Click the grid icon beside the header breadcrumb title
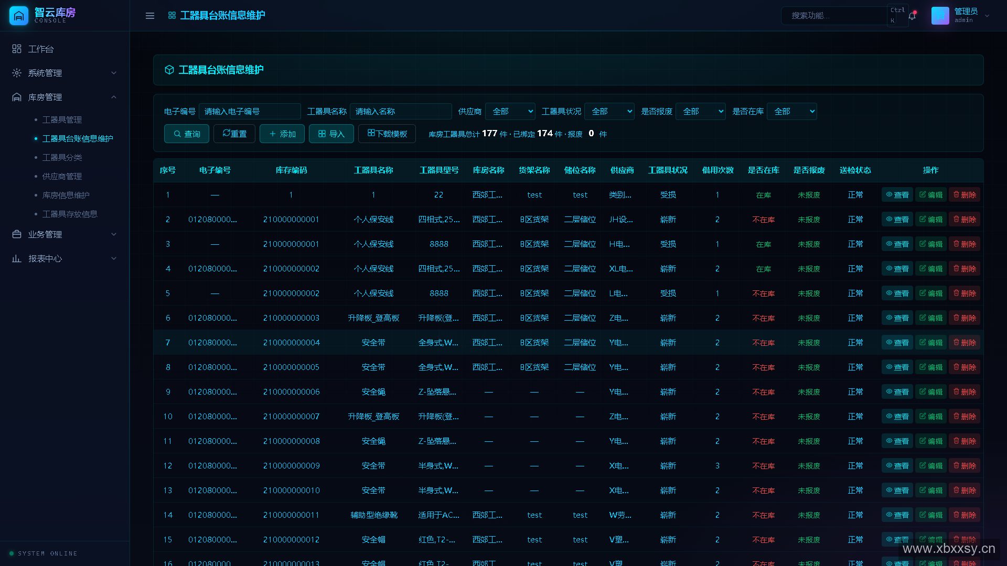This screenshot has height=566, width=1007. click(x=172, y=16)
